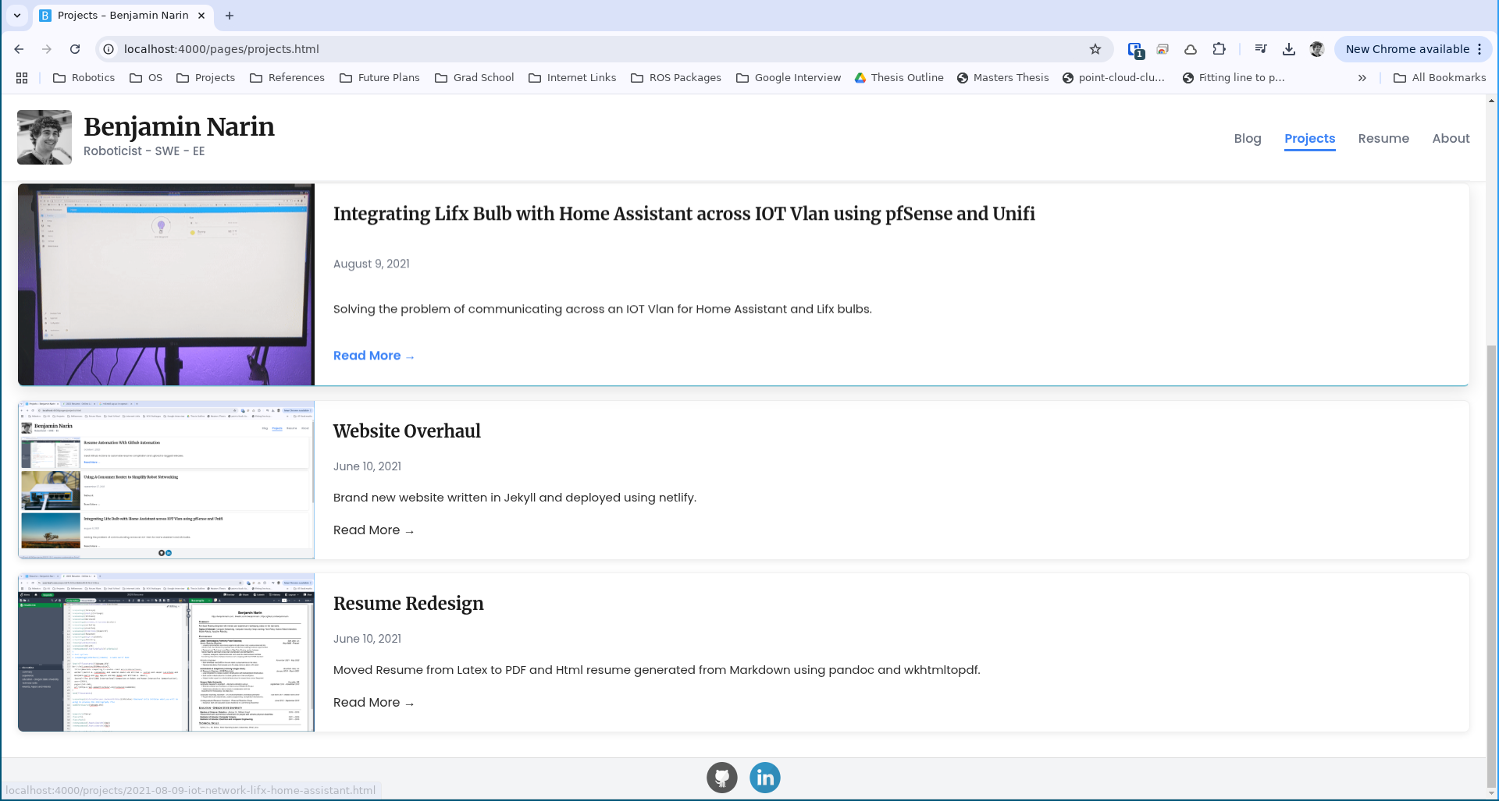Open the GitHub profile icon in footer
1499x801 pixels.
coord(721,778)
